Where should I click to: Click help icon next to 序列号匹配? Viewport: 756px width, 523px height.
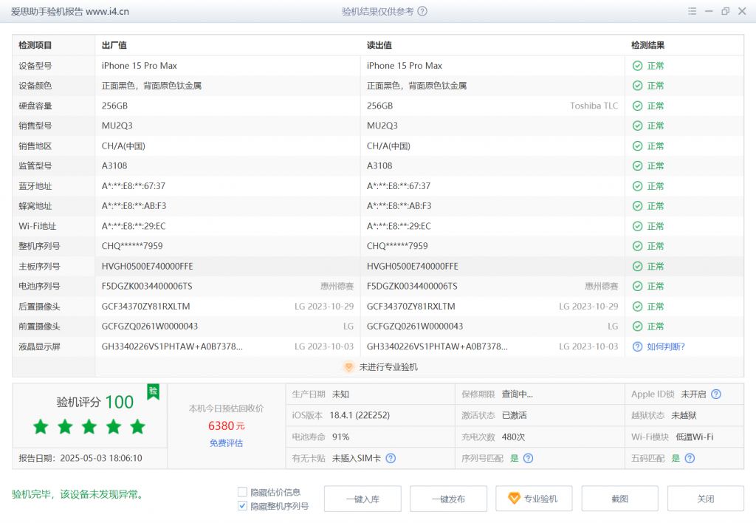tap(528, 458)
